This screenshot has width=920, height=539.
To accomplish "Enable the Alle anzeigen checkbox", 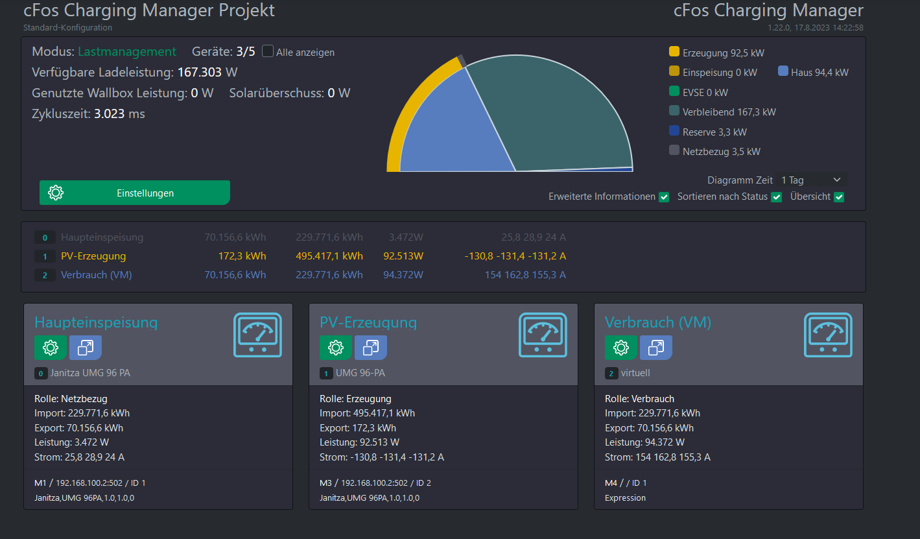I will point(268,52).
